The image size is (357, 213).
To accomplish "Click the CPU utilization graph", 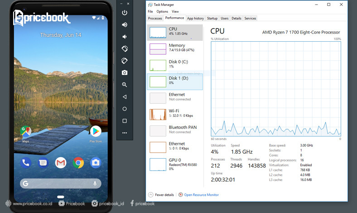I will tap(276, 89).
